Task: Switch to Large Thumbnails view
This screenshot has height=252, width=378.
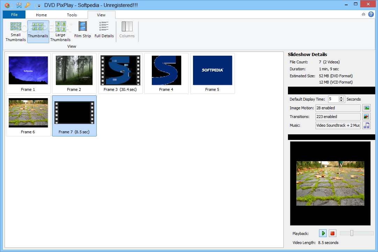Action: click(x=60, y=31)
